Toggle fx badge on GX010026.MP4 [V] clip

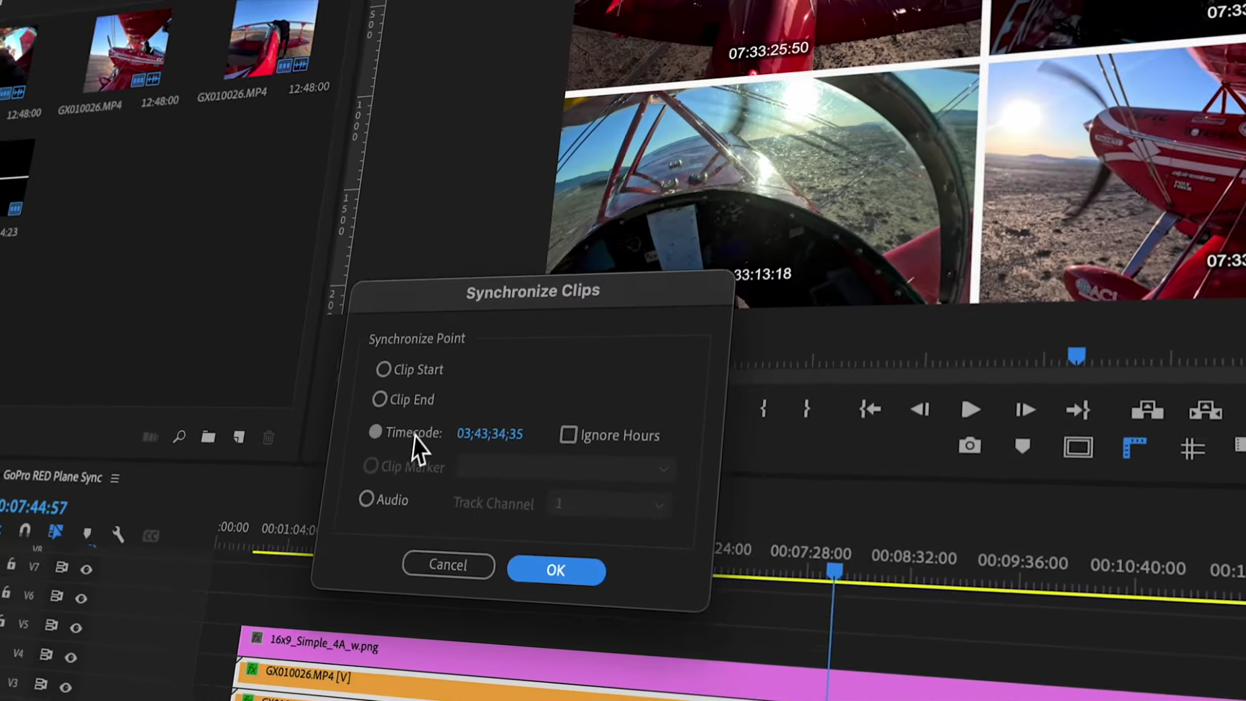252,669
